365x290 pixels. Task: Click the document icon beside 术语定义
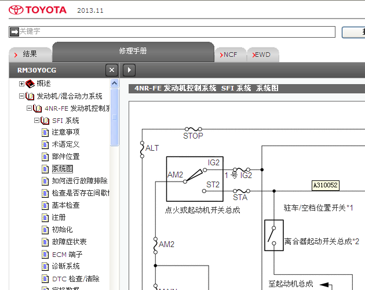coord(45,144)
